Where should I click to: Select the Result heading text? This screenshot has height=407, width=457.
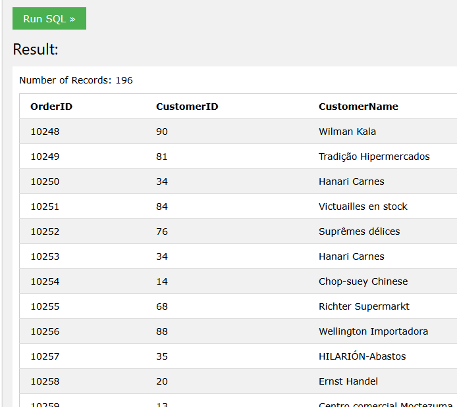(x=36, y=49)
